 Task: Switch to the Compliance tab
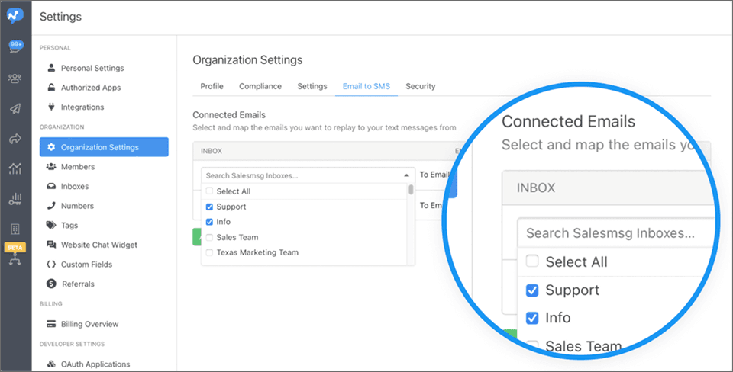point(260,86)
